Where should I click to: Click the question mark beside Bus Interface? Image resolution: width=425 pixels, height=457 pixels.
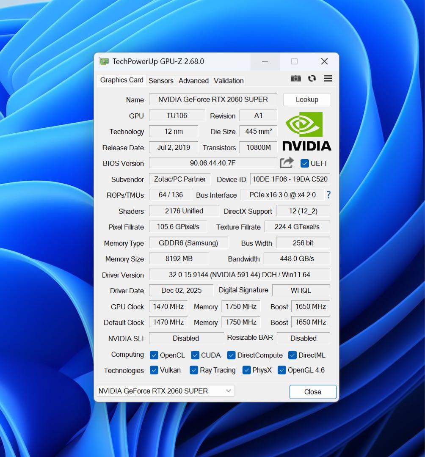[x=328, y=195]
